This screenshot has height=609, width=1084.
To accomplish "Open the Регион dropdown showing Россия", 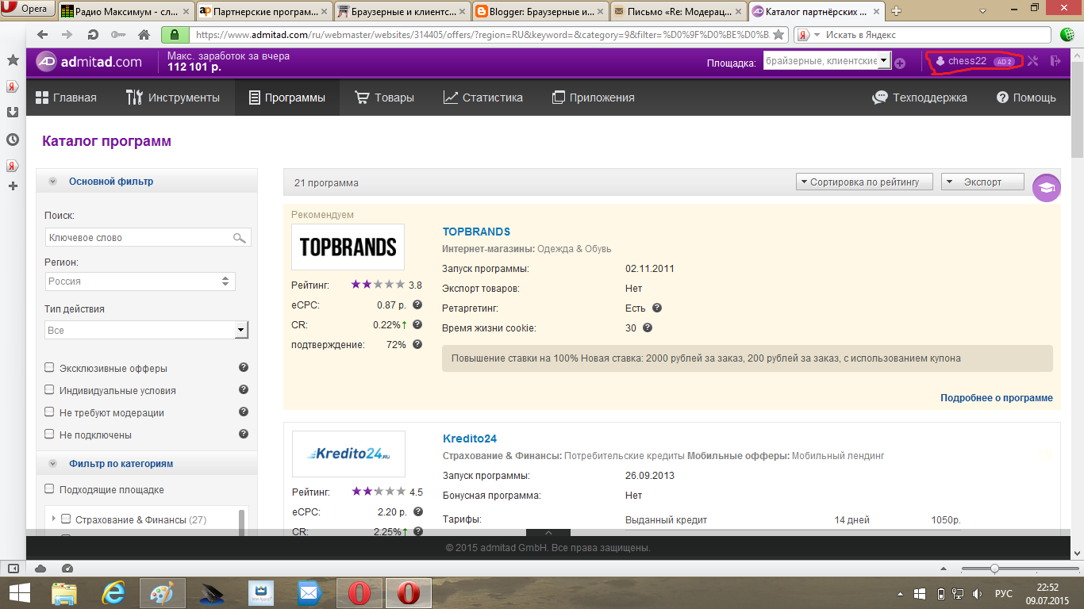I will pyautogui.click(x=140, y=282).
